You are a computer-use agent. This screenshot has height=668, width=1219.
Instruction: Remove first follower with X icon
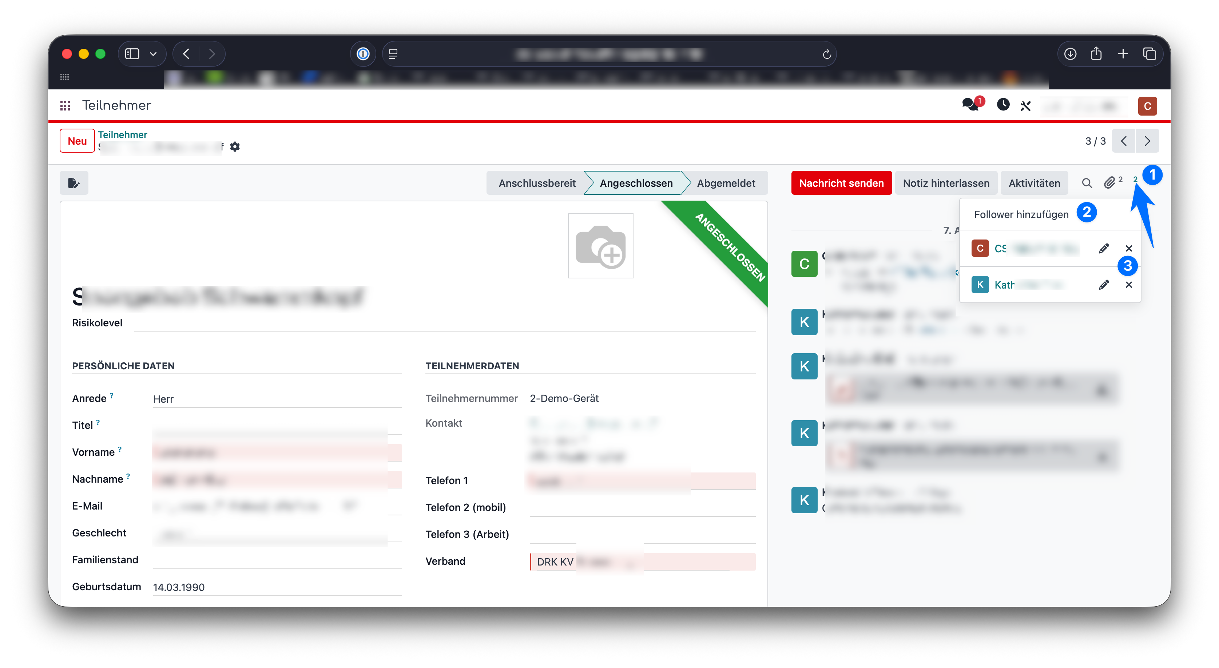click(x=1129, y=248)
